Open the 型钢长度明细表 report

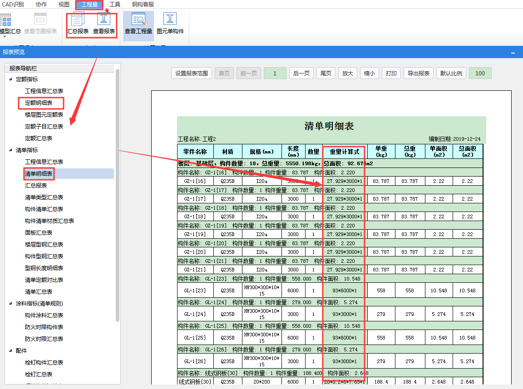[x=44, y=268]
